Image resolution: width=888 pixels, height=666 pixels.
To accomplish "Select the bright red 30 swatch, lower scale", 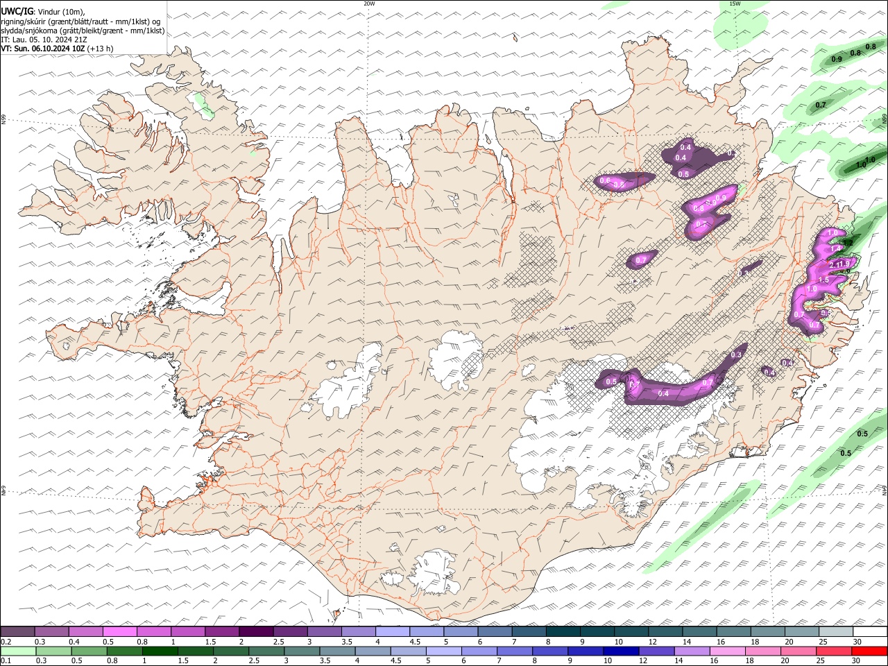I will click(x=870, y=651).
